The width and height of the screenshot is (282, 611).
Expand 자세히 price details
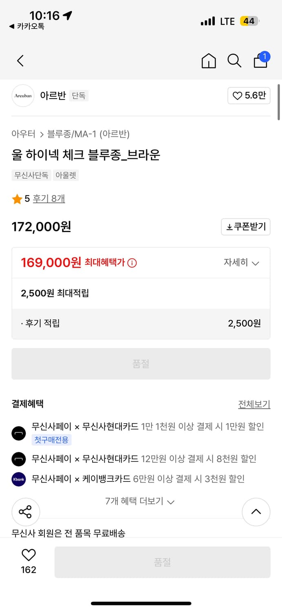[241, 263]
